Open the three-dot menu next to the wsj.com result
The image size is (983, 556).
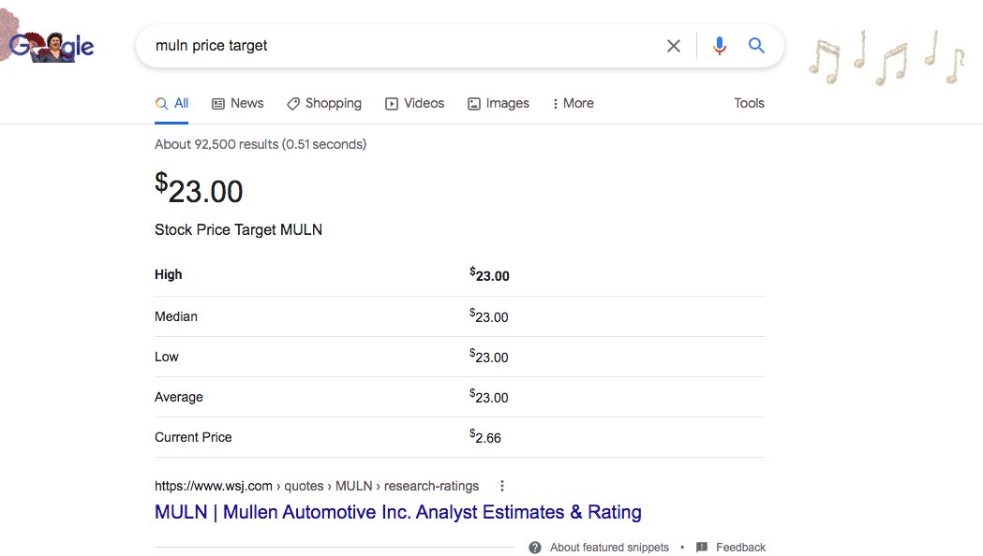tap(502, 486)
